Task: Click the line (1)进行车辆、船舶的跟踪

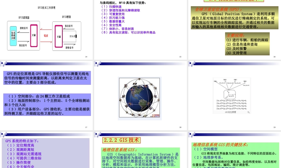Action: tap(247, 40)
